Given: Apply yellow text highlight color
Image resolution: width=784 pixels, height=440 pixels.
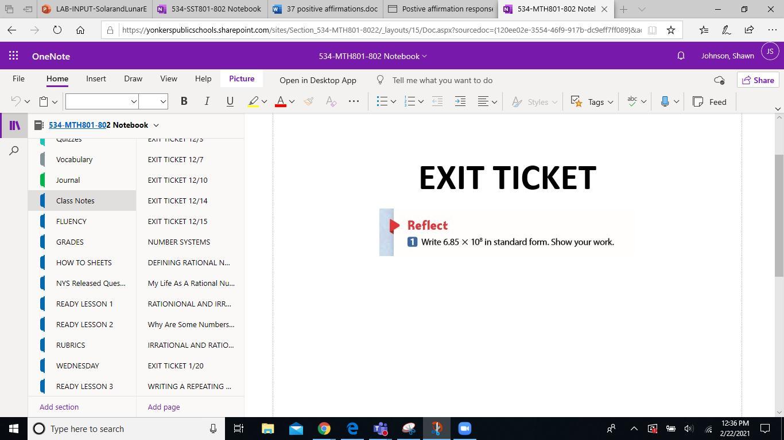Looking at the screenshot, I should pyautogui.click(x=253, y=101).
